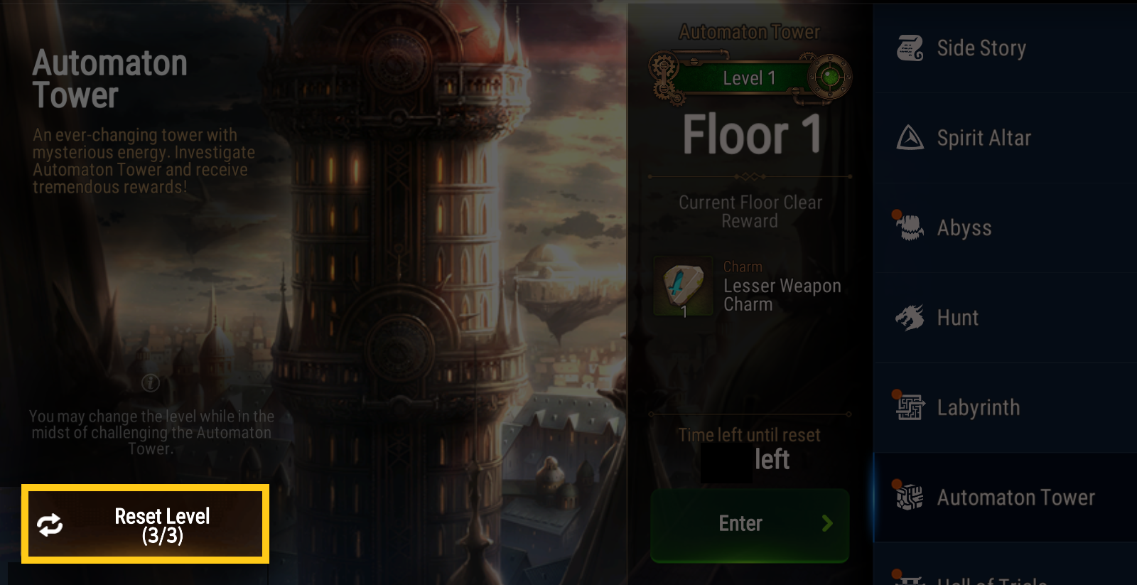The height and width of the screenshot is (585, 1137).
Task: Click the Abyss monster icon
Action: [910, 227]
